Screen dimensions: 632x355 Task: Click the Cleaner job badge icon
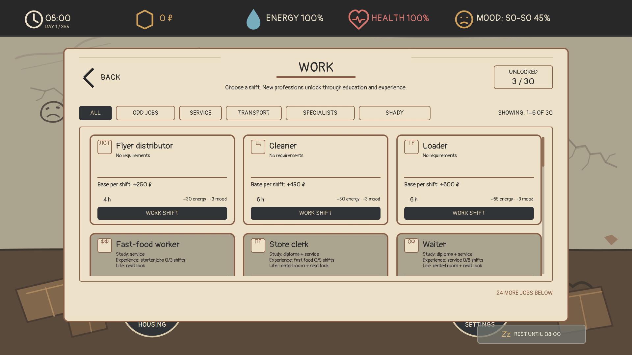(x=258, y=147)
